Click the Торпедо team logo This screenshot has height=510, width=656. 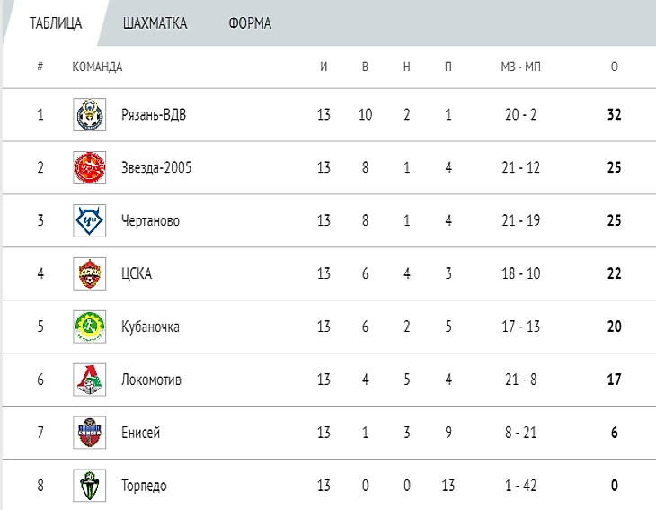click(x=89, y=486)
